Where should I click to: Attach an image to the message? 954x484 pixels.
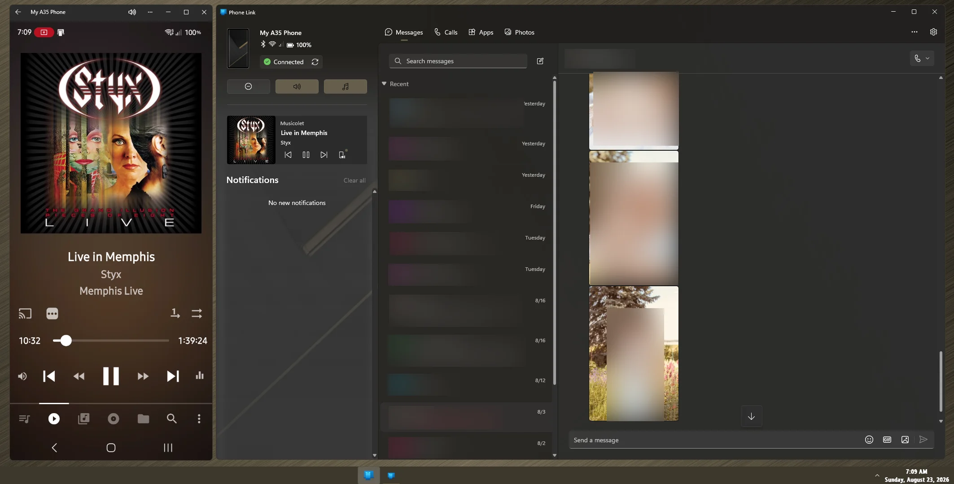tap(905, 440)
